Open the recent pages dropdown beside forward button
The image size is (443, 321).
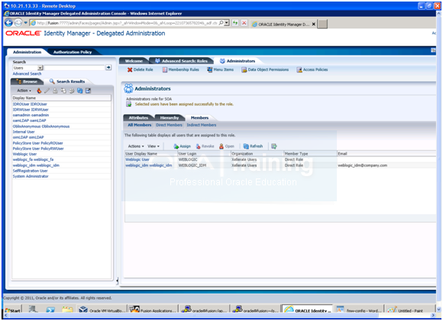[x=25, y=23]
